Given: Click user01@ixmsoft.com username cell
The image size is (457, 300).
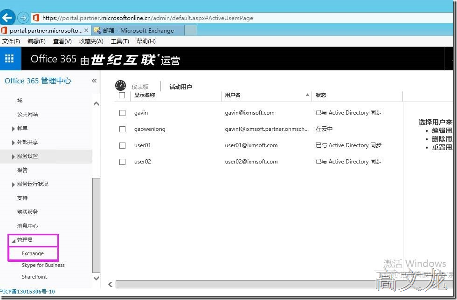Looking at the screenshot, I should 251,145.
